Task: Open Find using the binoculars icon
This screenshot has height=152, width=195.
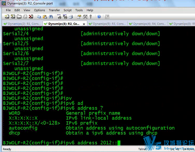Action: click(x=51, y=17)
